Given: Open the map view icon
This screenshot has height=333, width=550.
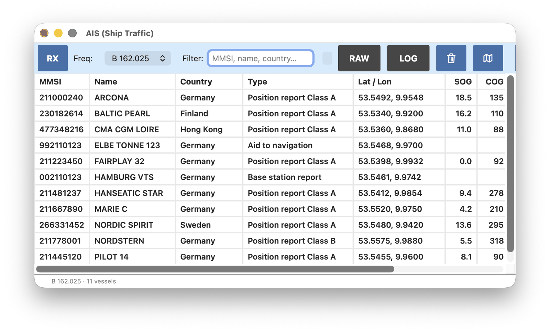Looking at the screenshot, I should [x=488, y=58].
